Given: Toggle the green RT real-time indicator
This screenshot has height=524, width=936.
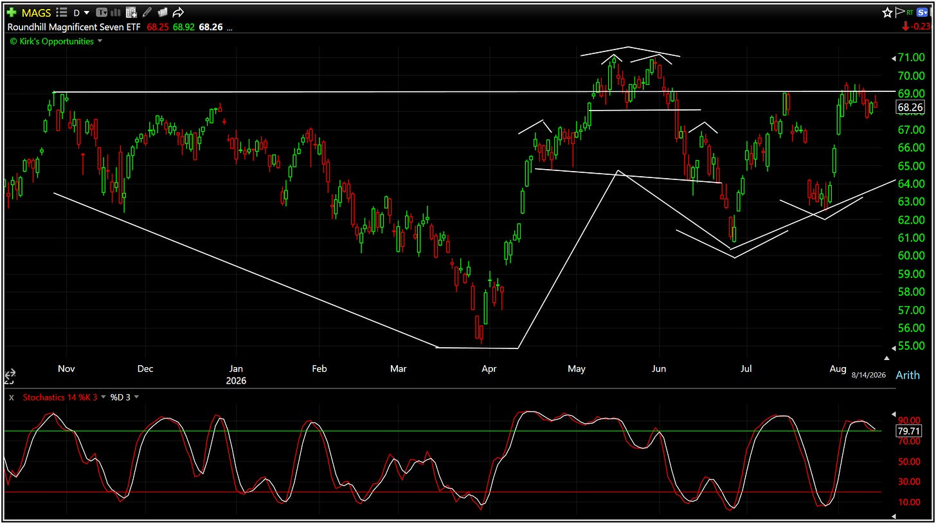Looking at the screenshot, I should click(x=910, y=12).
